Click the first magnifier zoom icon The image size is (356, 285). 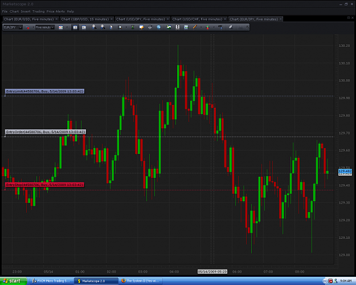pos(94,27)
